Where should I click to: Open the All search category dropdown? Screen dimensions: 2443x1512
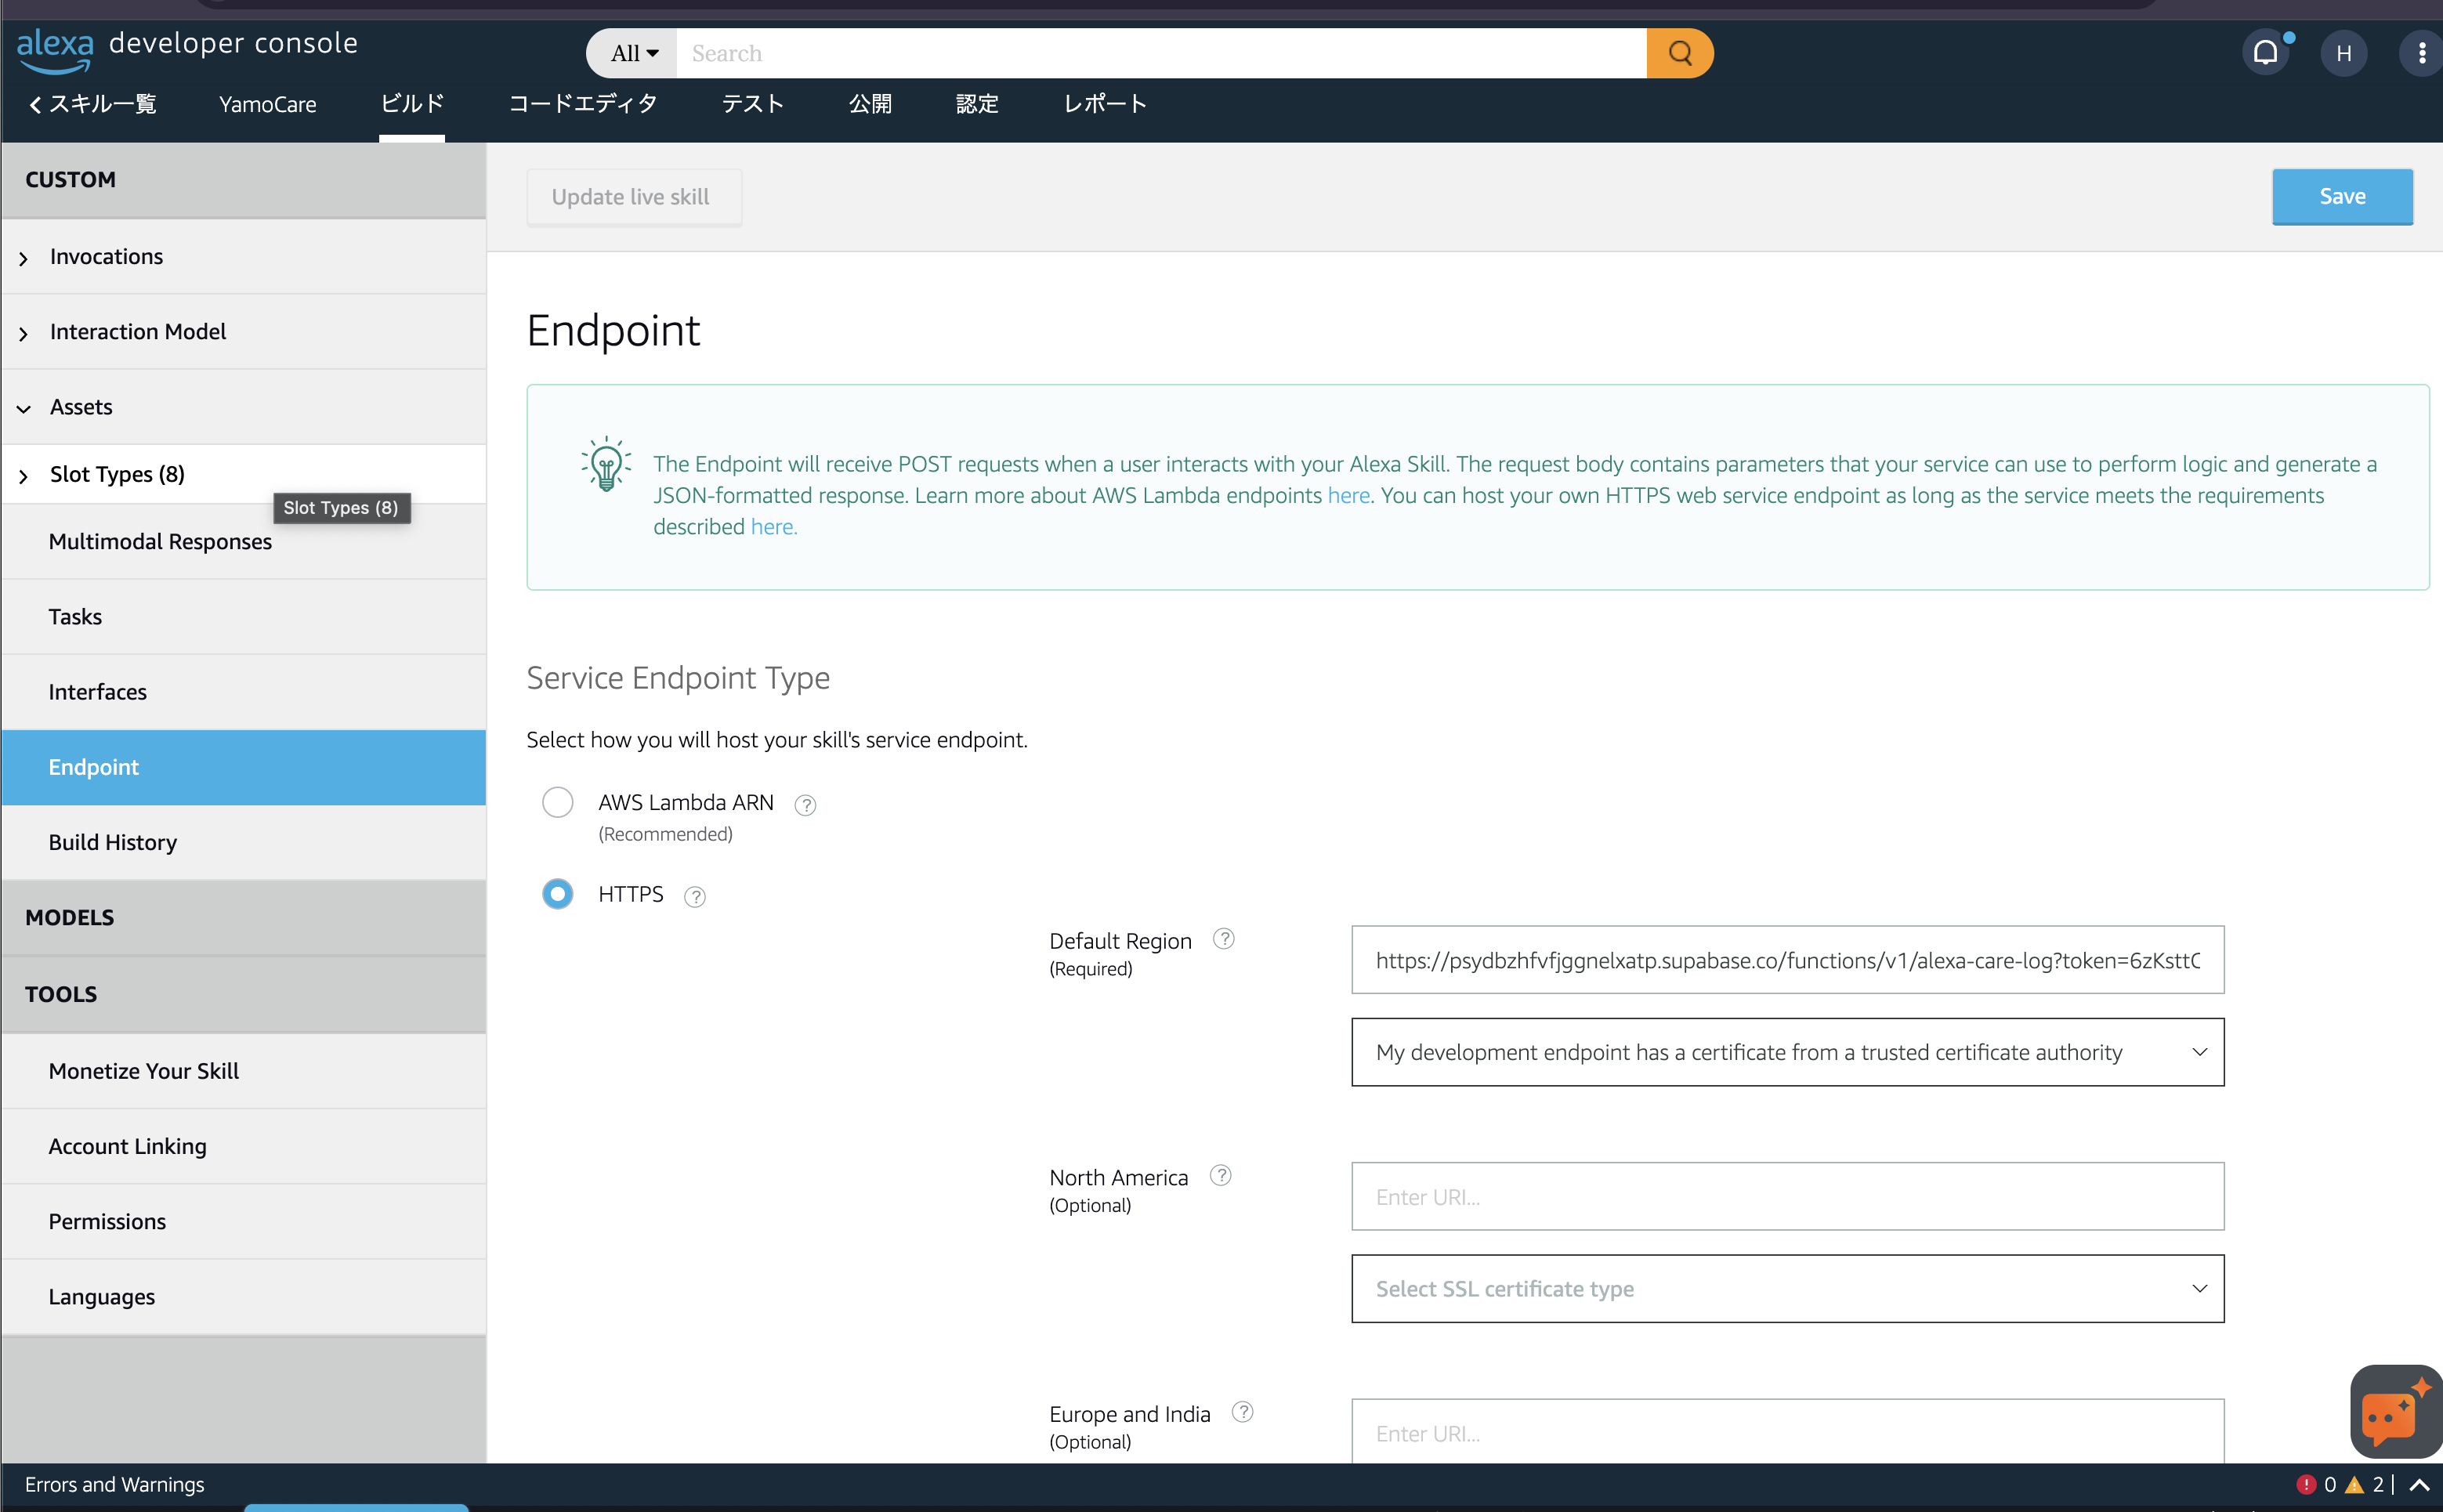(x=633, y=53)
